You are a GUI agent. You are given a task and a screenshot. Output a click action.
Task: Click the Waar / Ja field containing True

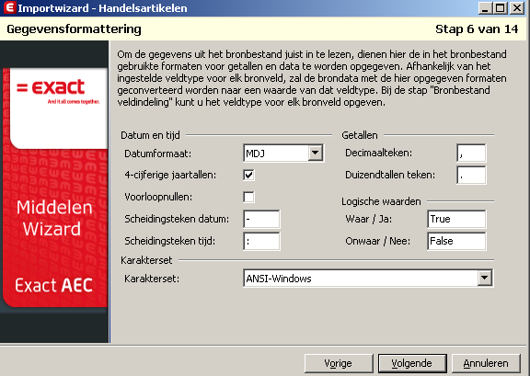[456, 219]
